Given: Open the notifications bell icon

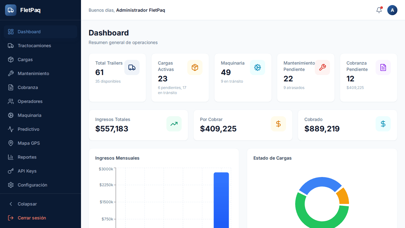Looking at the screenshot, I should (379, 10).
